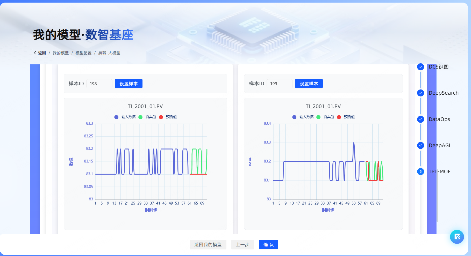The width and height of the screenshot is (471, 256).
Task: Click 设置样本 button for sample 198
Action: 129,84
